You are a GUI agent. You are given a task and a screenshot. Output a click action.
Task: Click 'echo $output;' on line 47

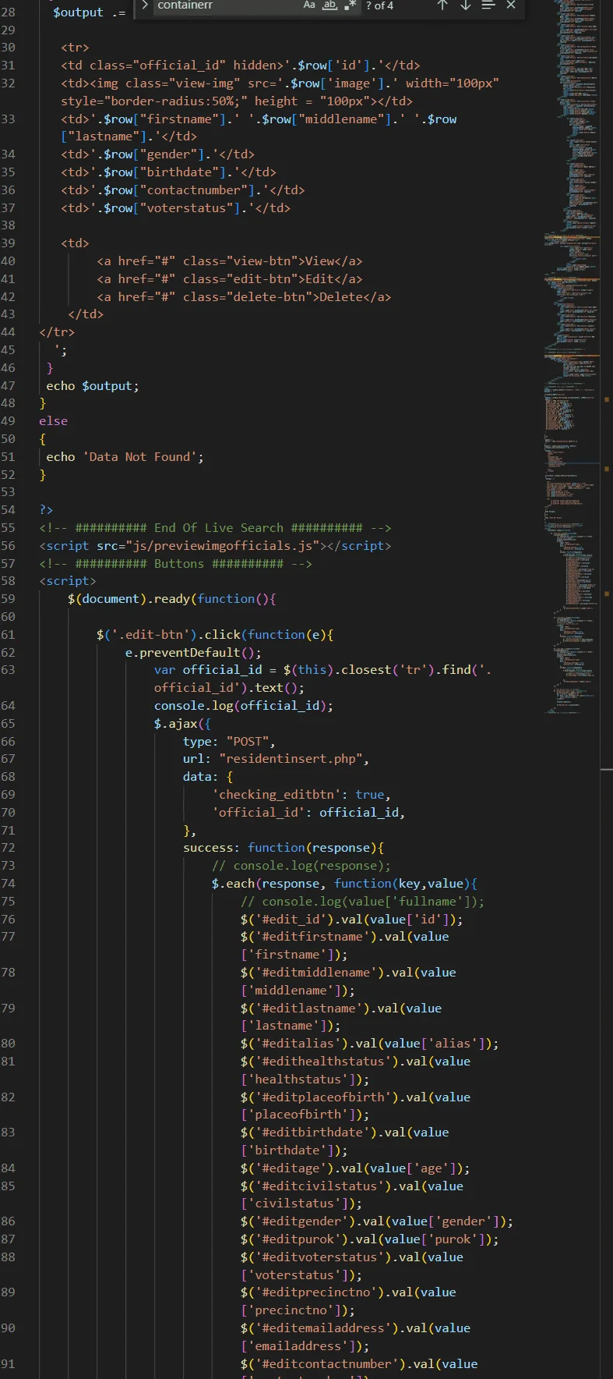pos(92,385)
